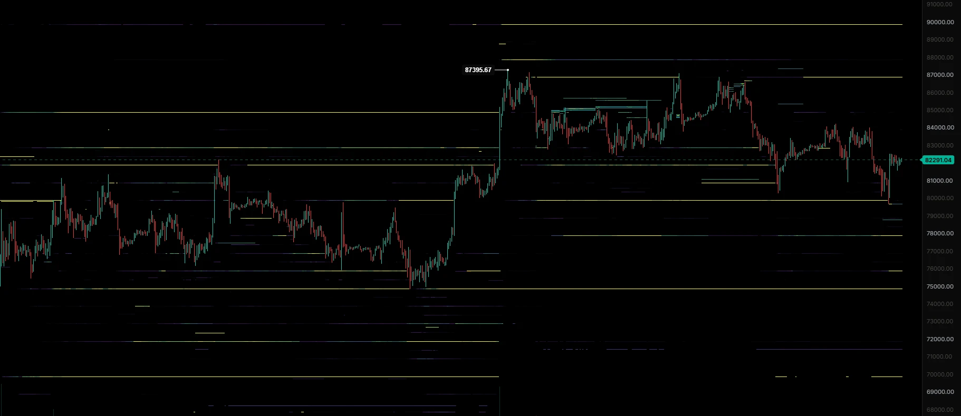961x416 pixels.
Task: Click the 80000.00 price axis label
Action: [940, 198]
